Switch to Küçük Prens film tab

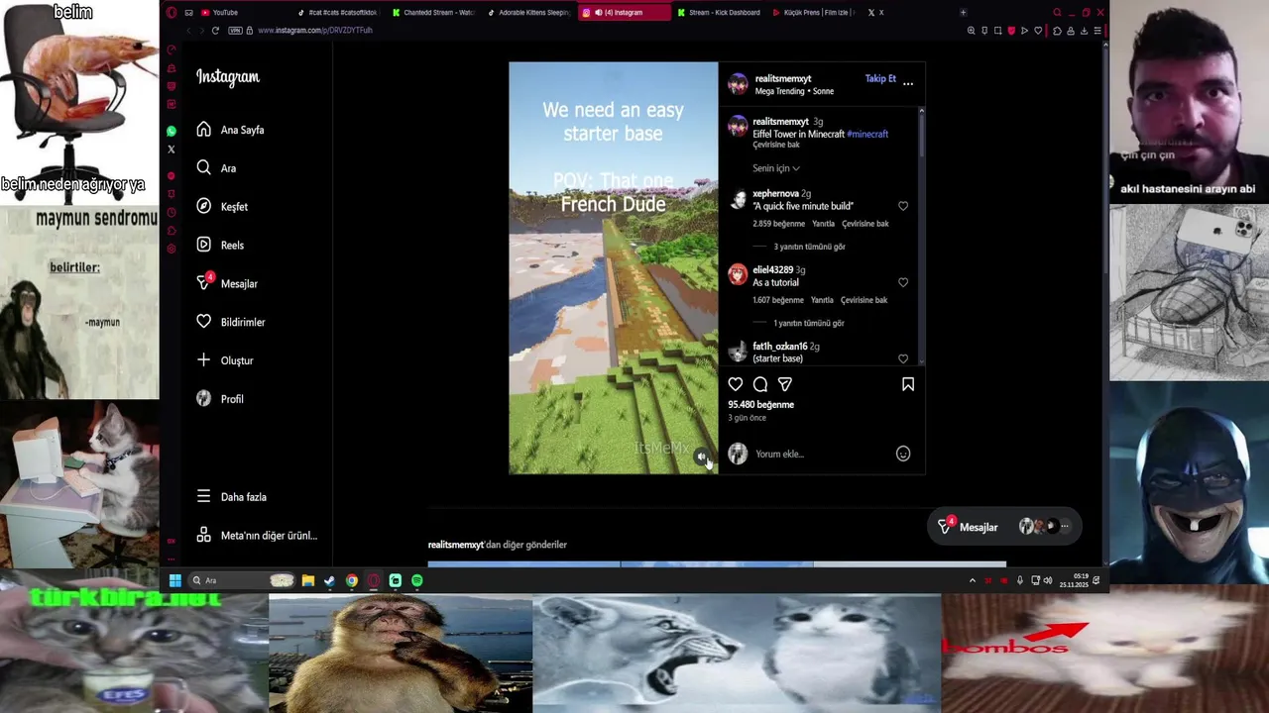(813, 13)
